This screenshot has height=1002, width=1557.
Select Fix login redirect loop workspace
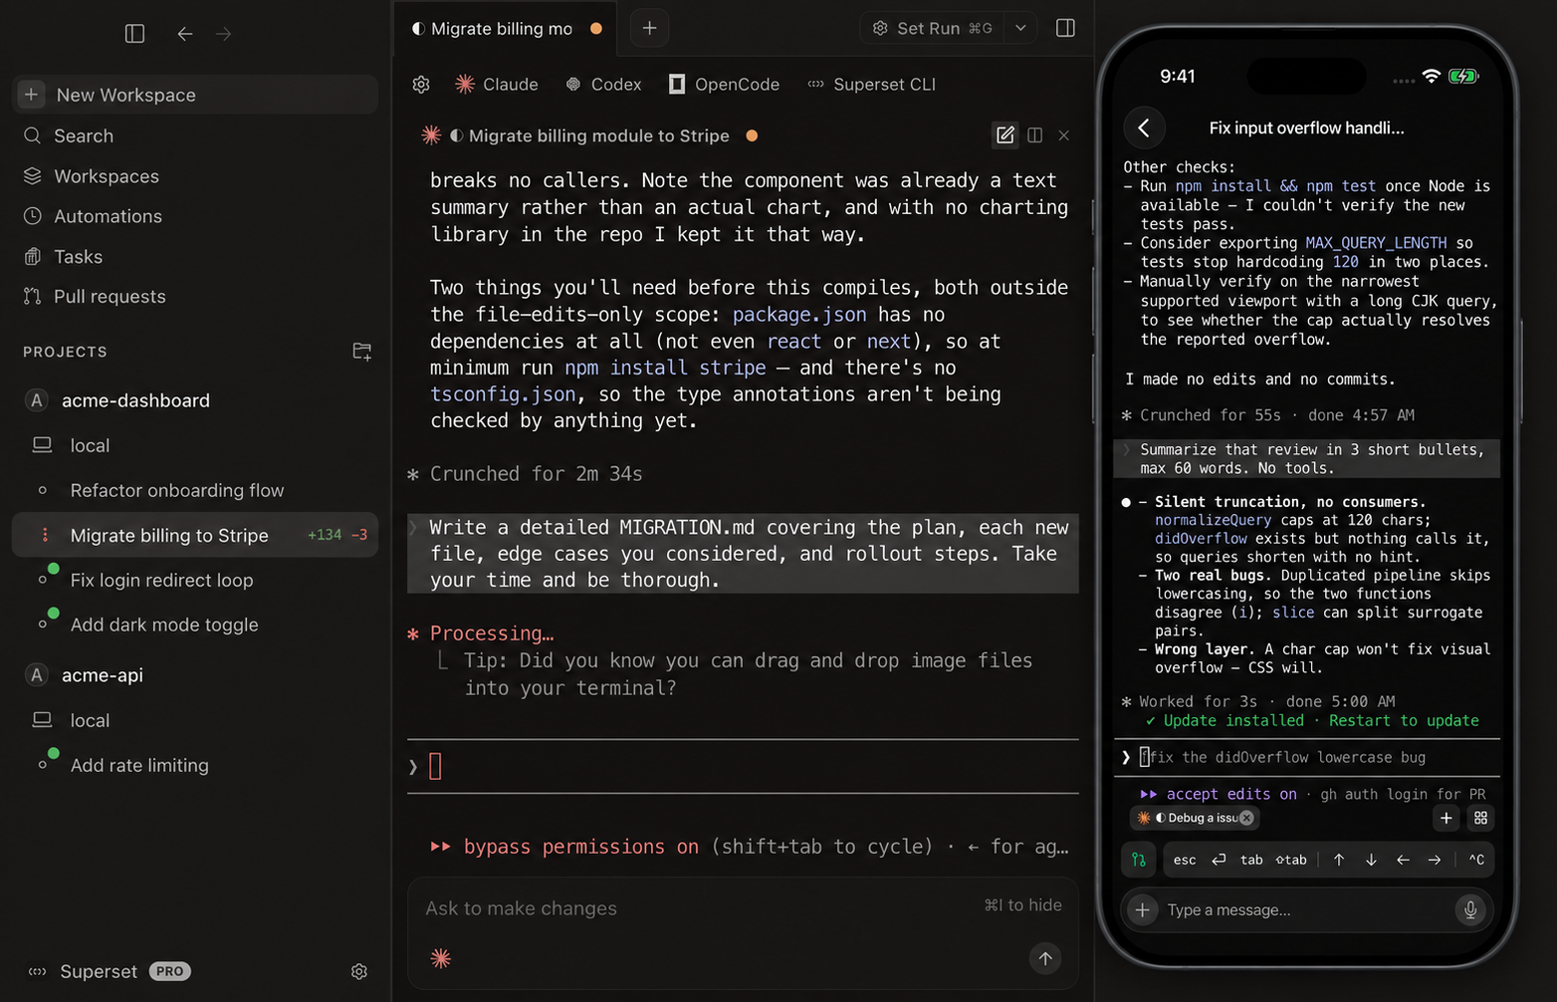[x=195, y=580]
